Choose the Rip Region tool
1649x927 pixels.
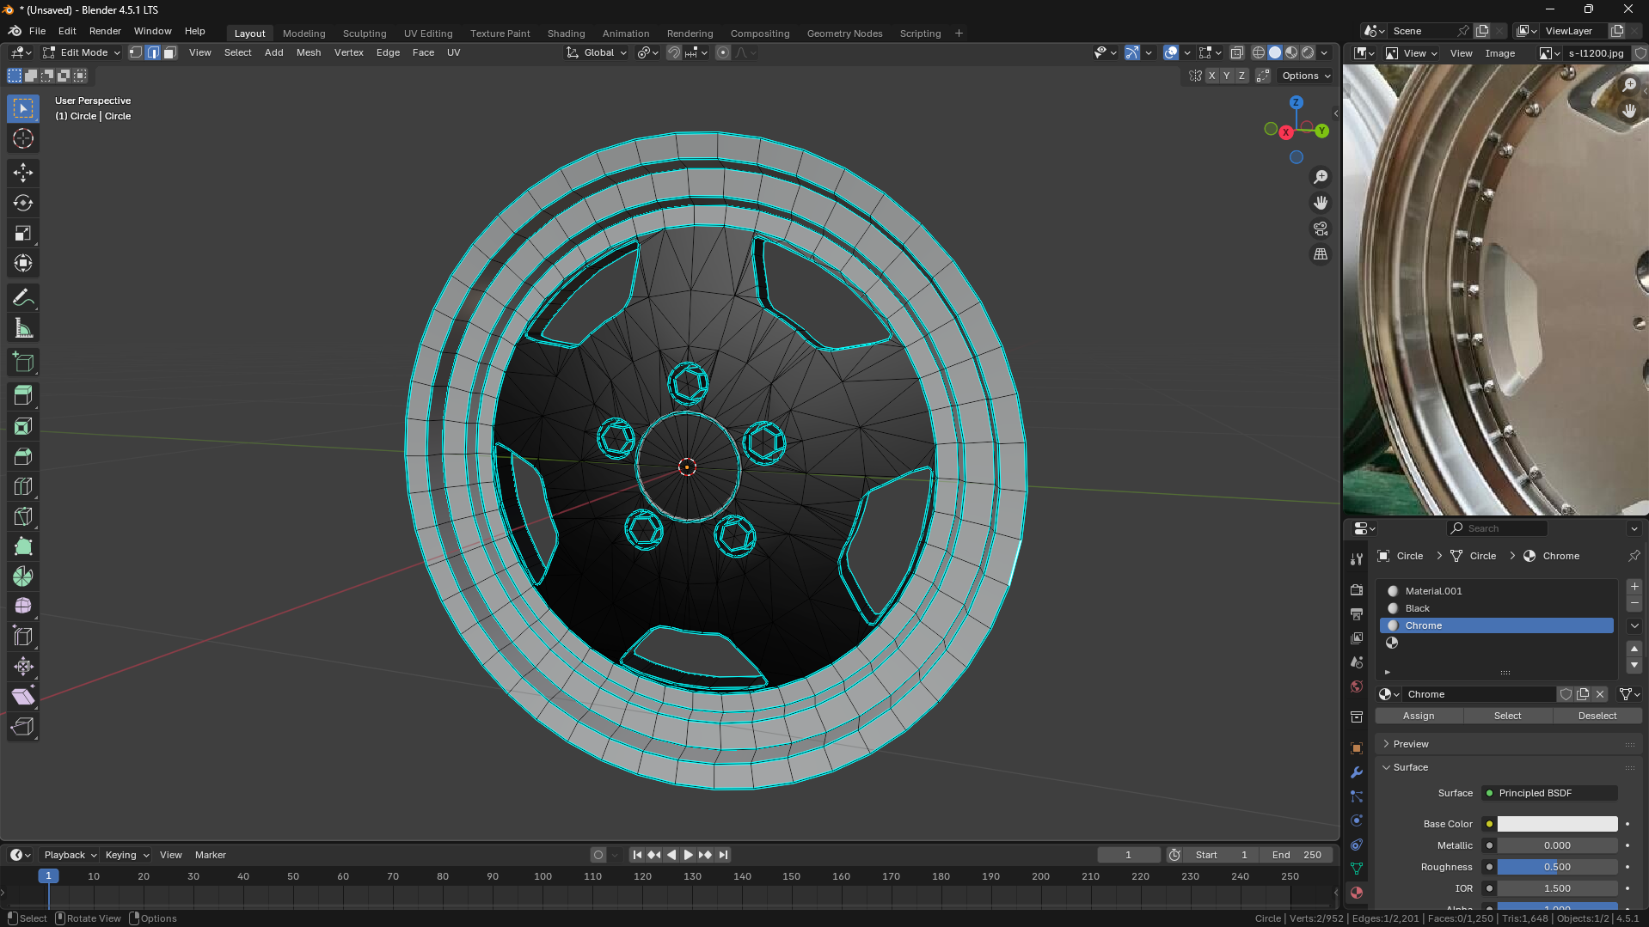coord(23,727)
